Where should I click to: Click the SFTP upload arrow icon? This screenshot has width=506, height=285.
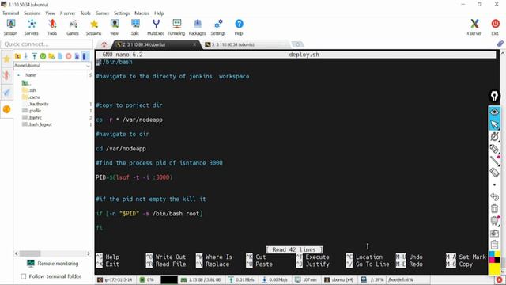(x=34, y=56)
